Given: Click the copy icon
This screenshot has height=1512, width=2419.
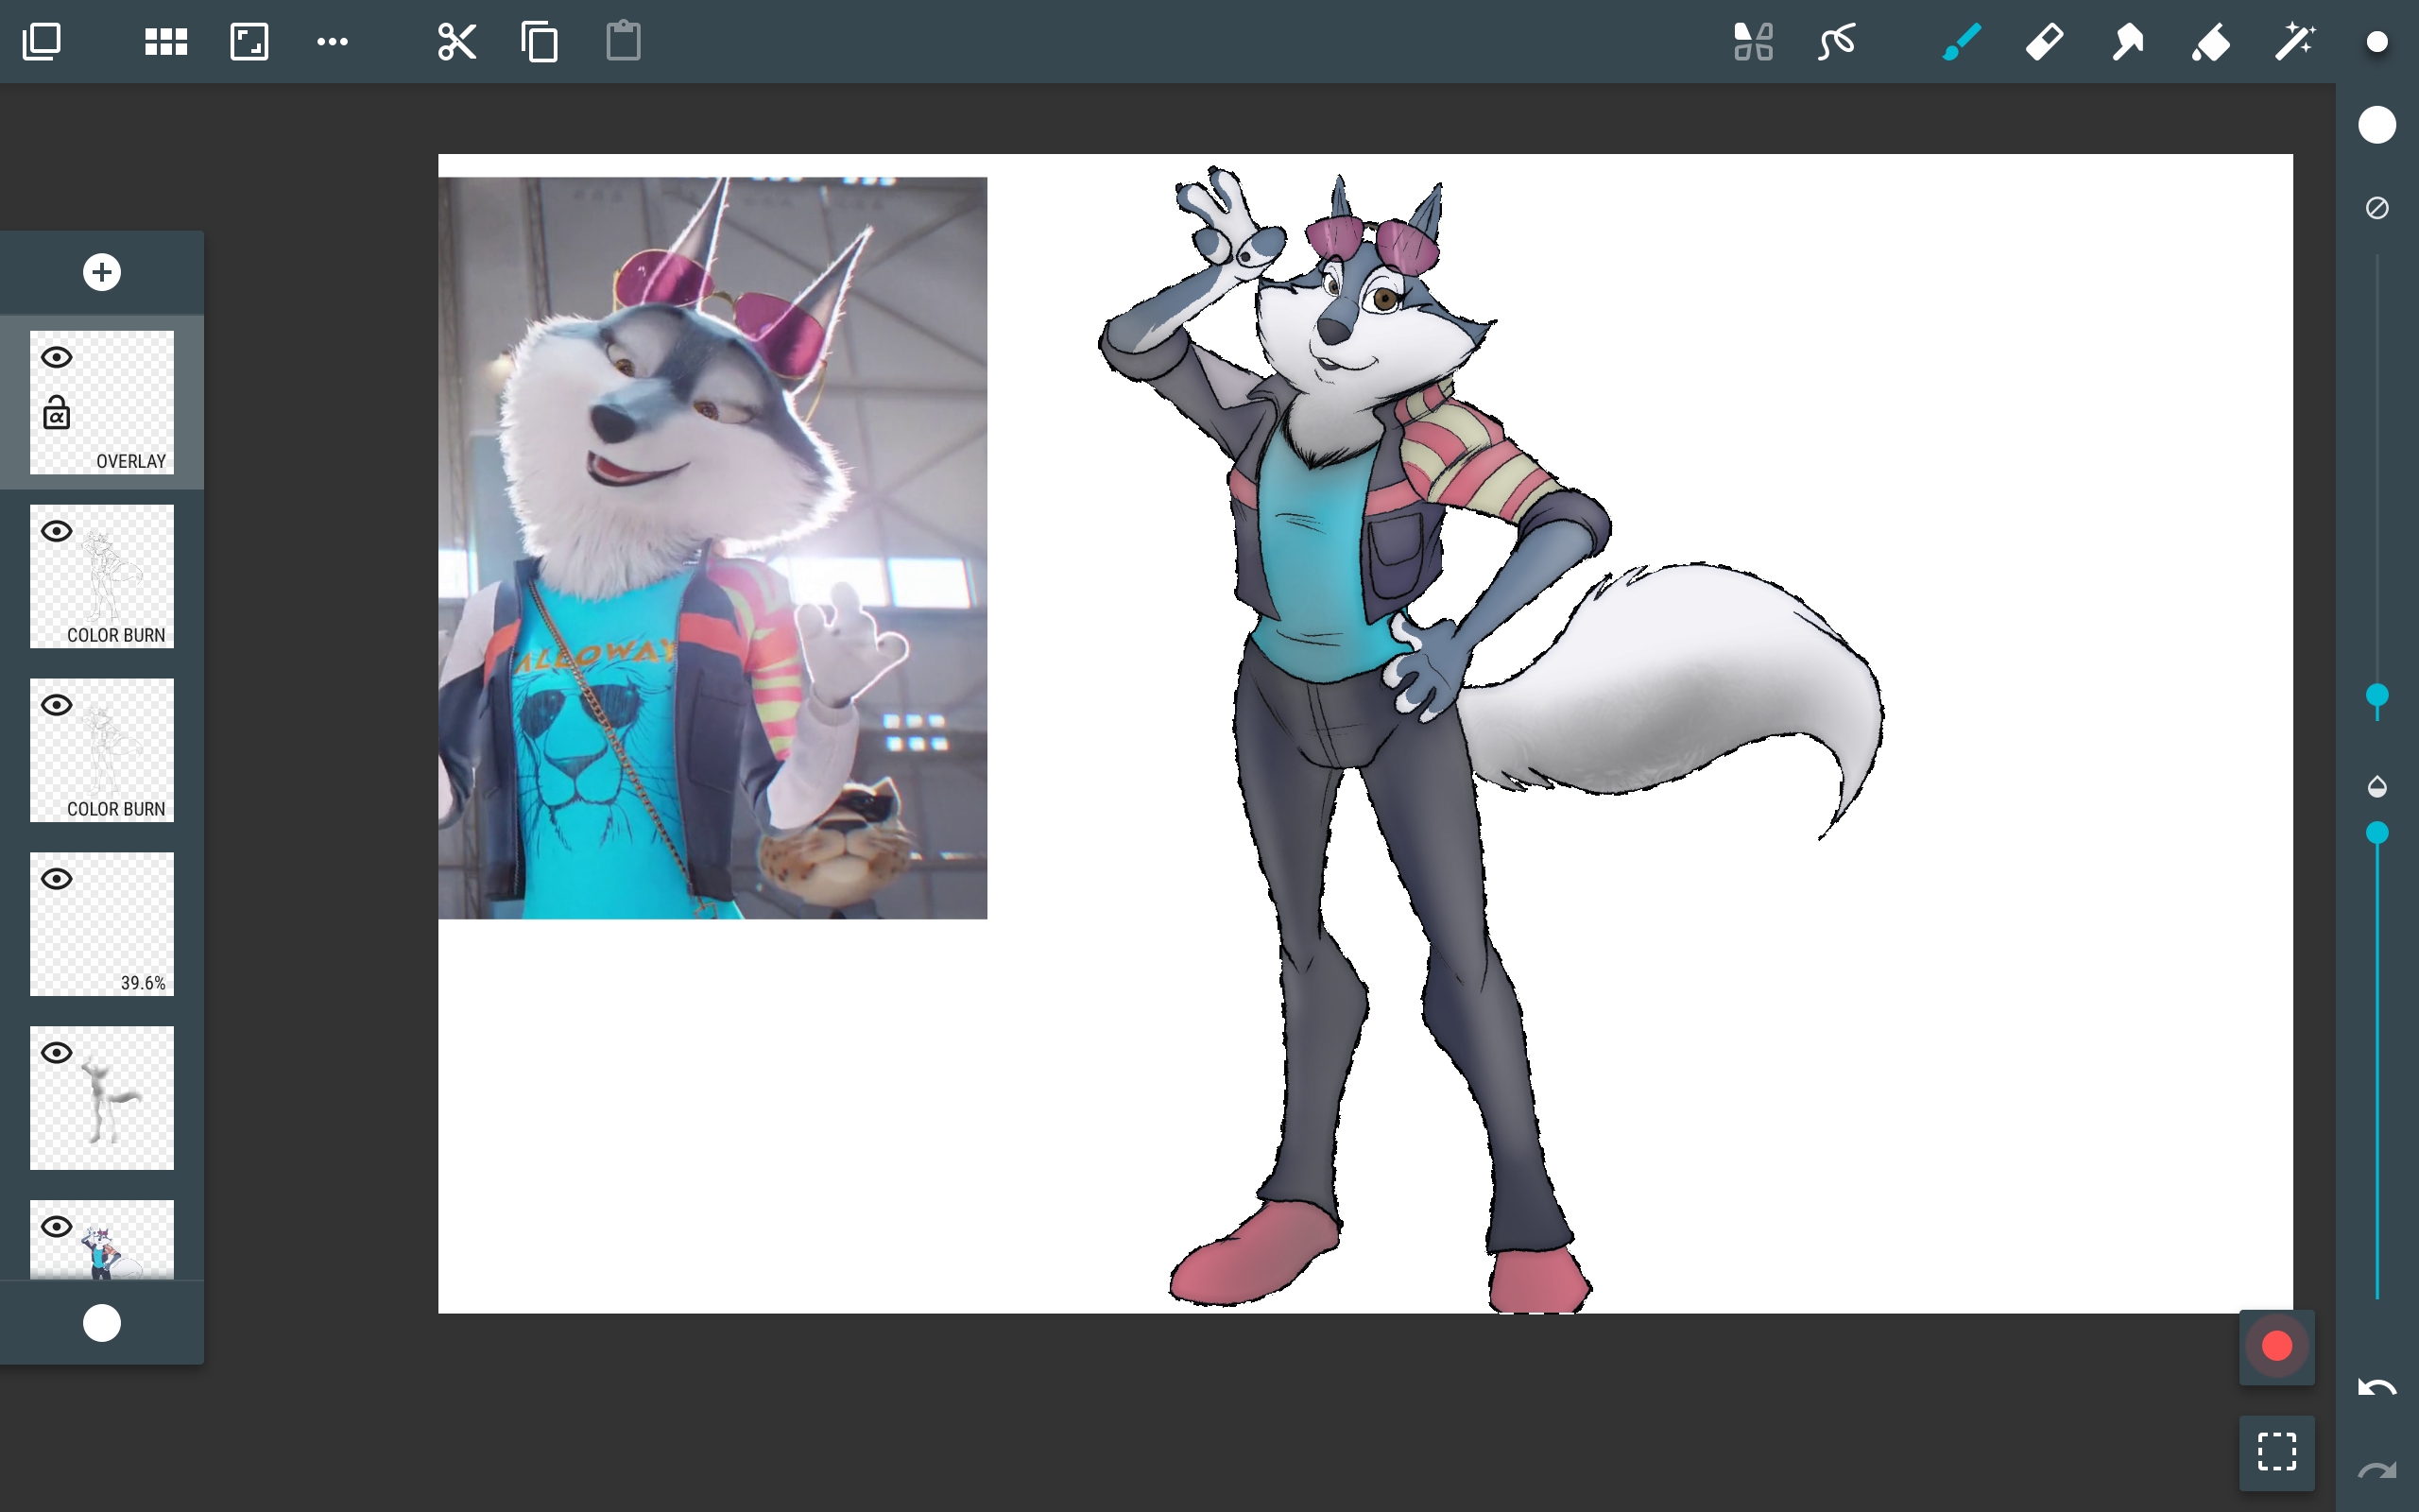Looking at the screenshot, I should click(x=540, y=42).
